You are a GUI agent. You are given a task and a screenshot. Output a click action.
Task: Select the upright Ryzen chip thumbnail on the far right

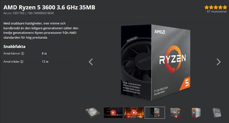[x=217, y=113]
